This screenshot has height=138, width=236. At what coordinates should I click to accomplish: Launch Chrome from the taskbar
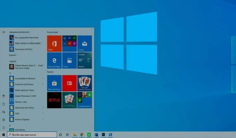point(82,135)
